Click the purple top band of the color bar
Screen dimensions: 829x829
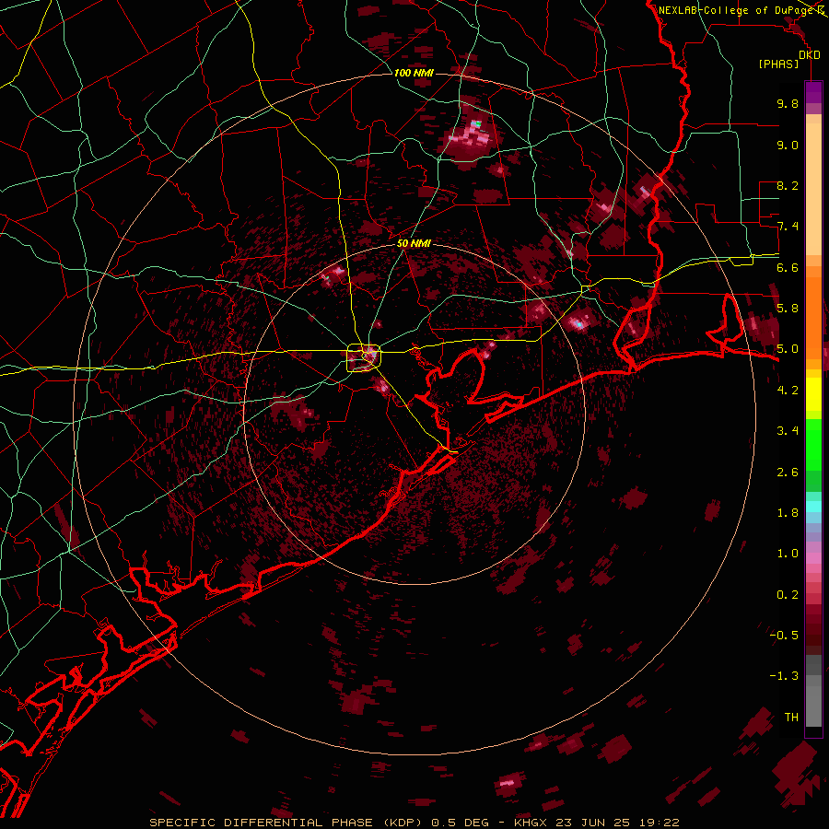tap(813, 92)
